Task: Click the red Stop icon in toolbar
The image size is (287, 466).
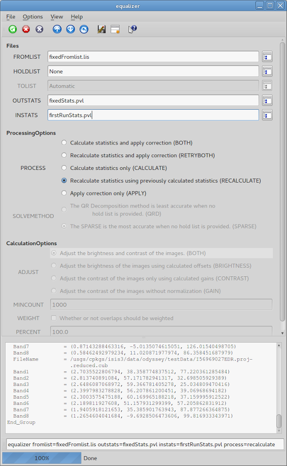Action: [x=26, y=29]
